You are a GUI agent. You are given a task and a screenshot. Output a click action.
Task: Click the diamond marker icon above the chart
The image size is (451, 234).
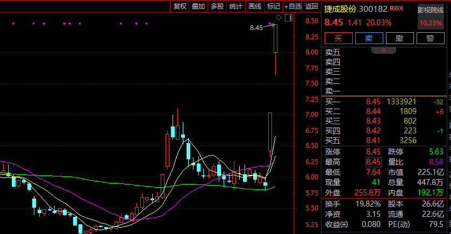click(278, 18)
